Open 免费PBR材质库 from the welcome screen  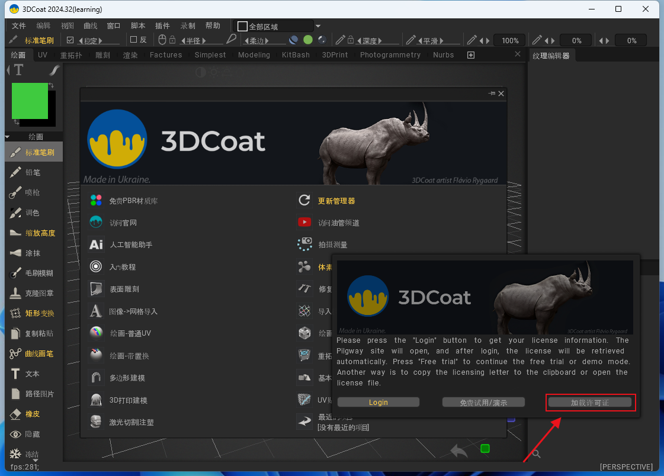coord(124,201)
